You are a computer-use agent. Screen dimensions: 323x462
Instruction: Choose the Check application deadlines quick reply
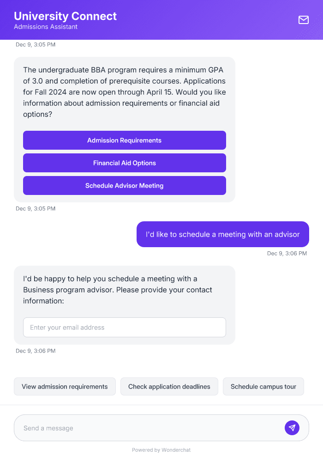pos(169,386)
